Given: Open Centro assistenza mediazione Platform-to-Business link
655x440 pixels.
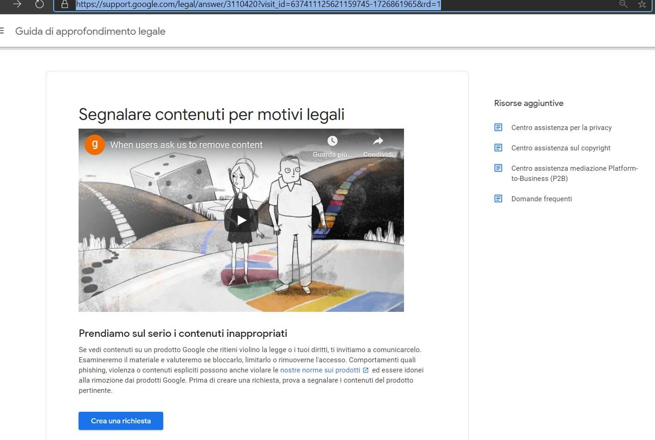Looking at the screenshot, I should [x=574, y=173].
